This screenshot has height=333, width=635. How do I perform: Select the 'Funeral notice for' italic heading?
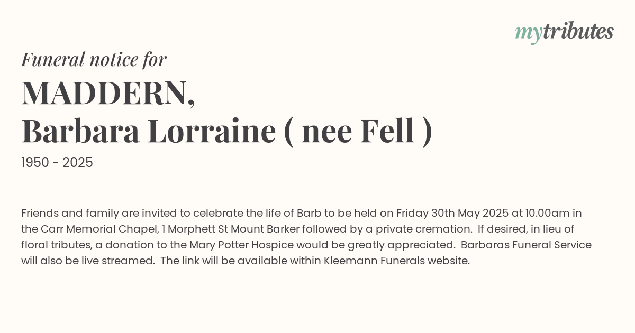click(x=94, y=60)
